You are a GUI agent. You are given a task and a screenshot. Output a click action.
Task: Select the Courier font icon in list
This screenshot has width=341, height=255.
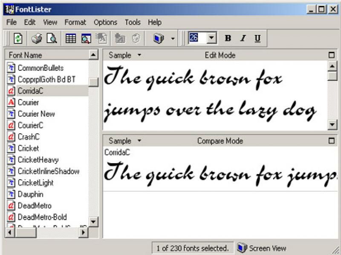pos(12,103)
